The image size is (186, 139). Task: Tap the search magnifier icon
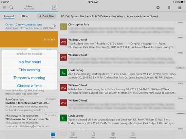point(11,8)
